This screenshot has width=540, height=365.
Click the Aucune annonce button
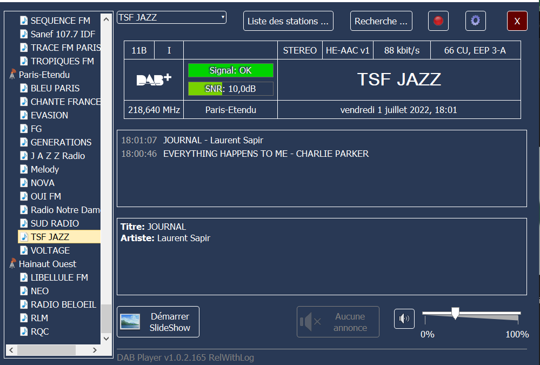tap(338, 322)
